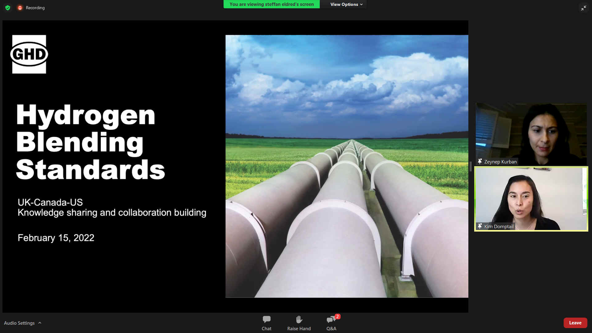This screenshot has height=333, width=592.
Task: Open the View Options dropdown
Action: pyautogui.click(x=346, y=4)
